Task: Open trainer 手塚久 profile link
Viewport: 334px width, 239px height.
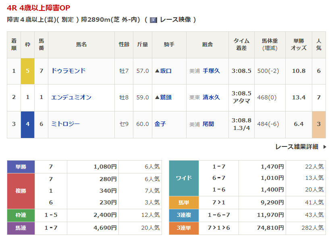Action: 211,71
